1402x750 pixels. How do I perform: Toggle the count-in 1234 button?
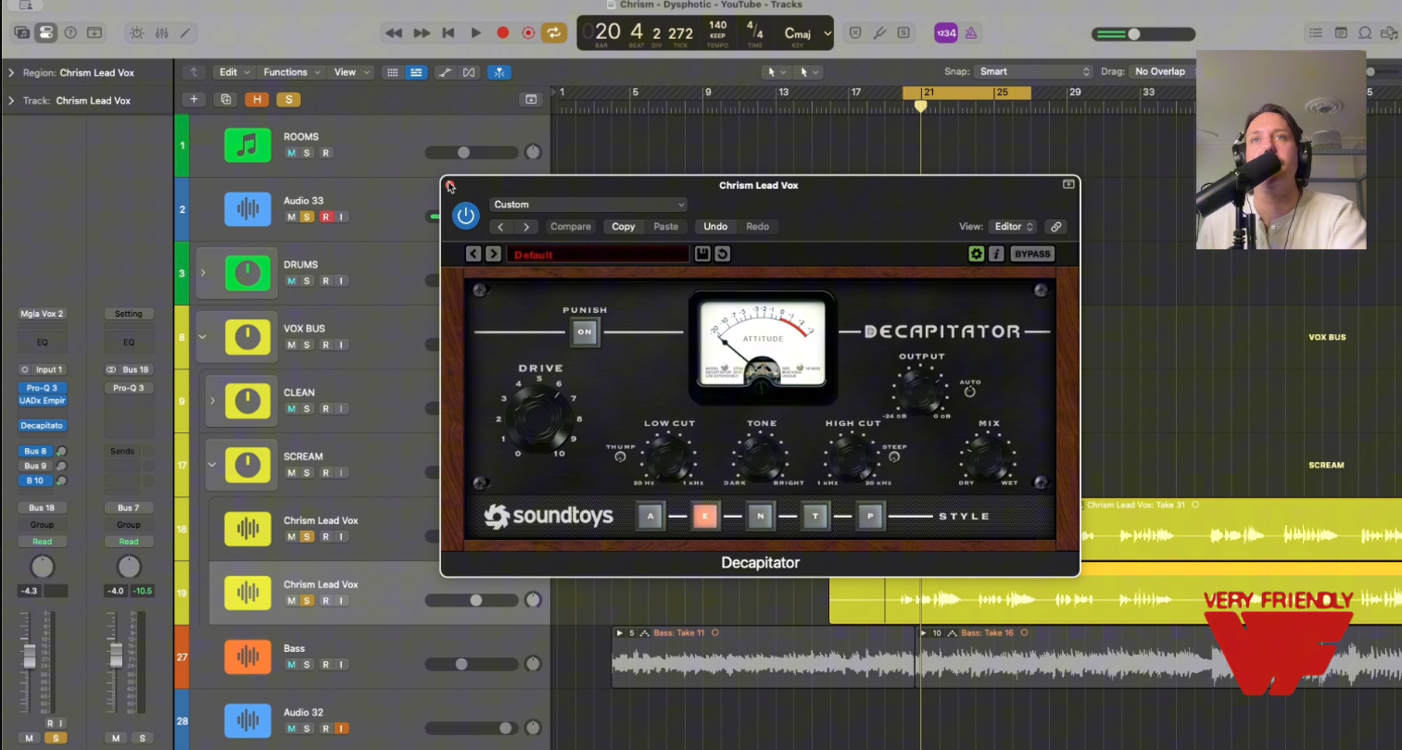click(946, 32)
